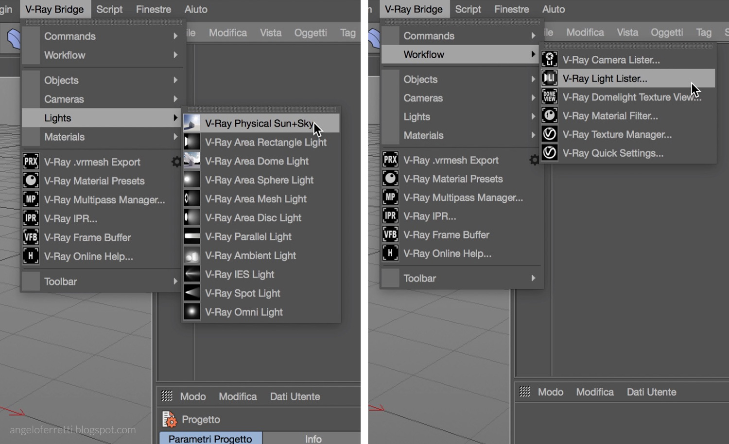This screenshot has height=444, width=729.
Task: Click the Lights submenu tear-off grip bar
Action: coord(262,109)
